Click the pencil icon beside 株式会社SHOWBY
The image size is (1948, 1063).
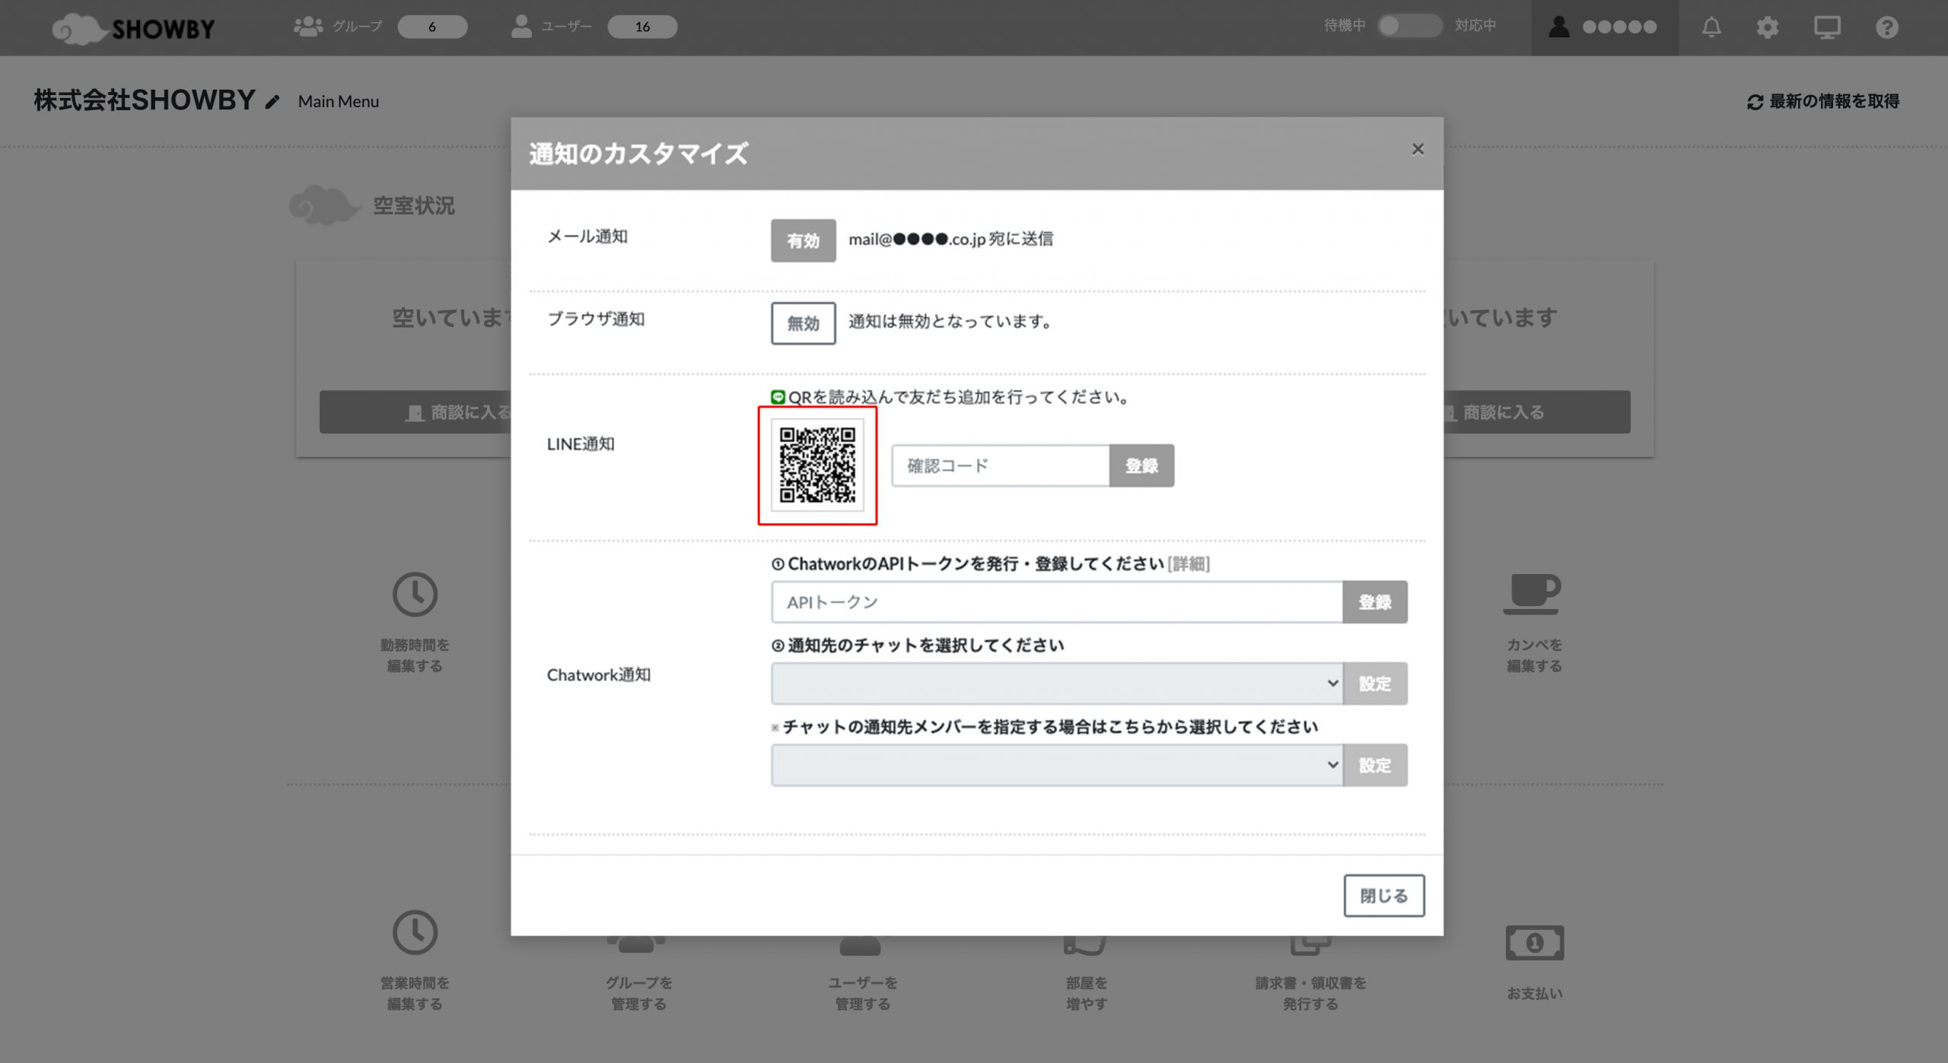pos(272,102)
